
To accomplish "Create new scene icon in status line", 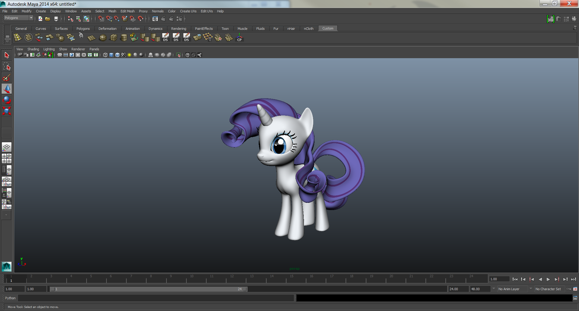I will [x=40, y=19].
